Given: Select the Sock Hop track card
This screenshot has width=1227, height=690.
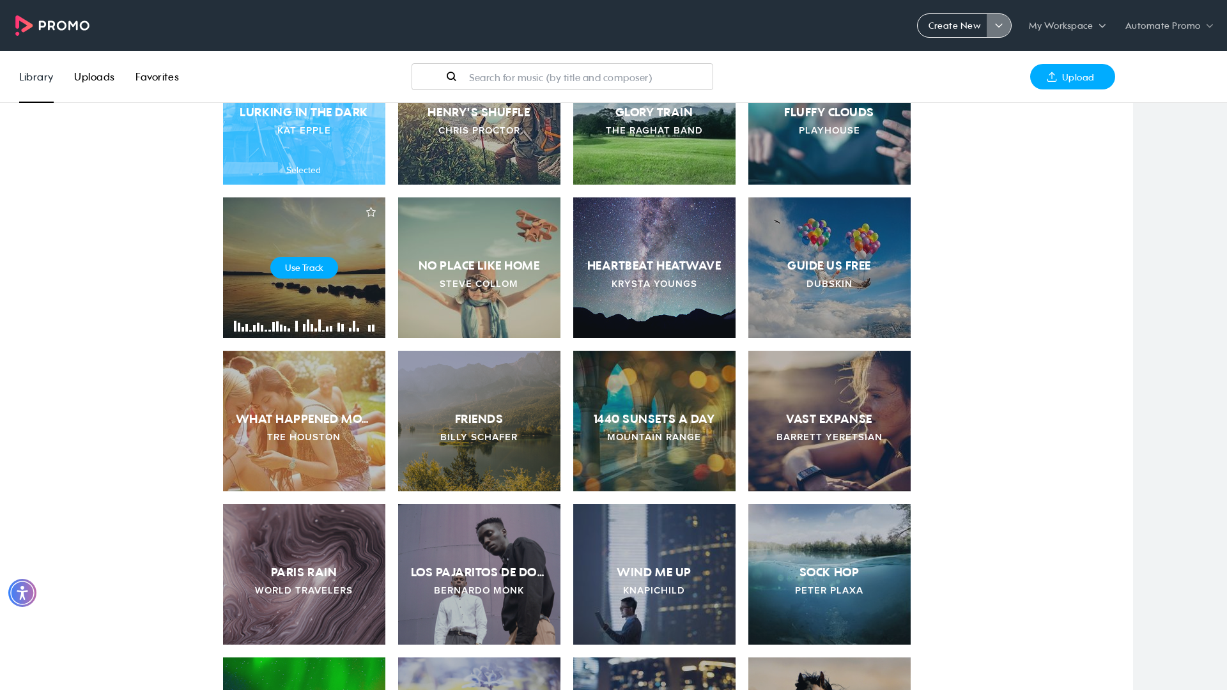Looking at the screenshot, I should point(830,574).
